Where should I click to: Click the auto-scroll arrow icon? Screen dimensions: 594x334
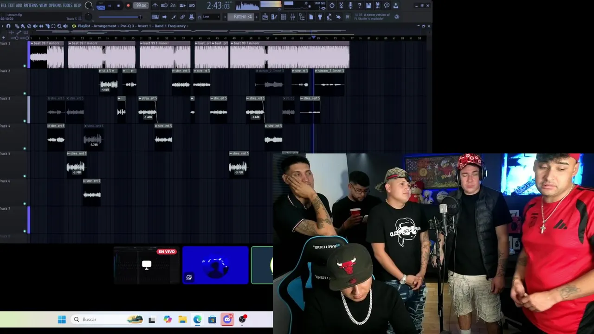164,17
